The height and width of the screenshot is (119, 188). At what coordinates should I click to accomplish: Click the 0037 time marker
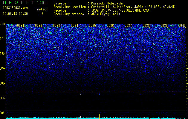coord(128,26)
